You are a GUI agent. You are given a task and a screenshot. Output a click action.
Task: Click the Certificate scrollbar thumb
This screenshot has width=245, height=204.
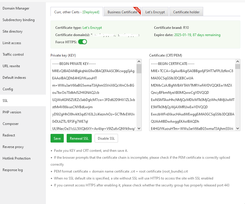pos(238,67)
